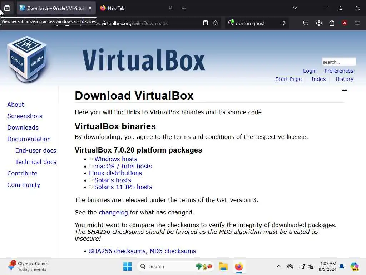The width and height of the screenshot is (366, 275).
Task: Expand list all tabs chevron
Action: pyautogui.click(x=295, y=8)
